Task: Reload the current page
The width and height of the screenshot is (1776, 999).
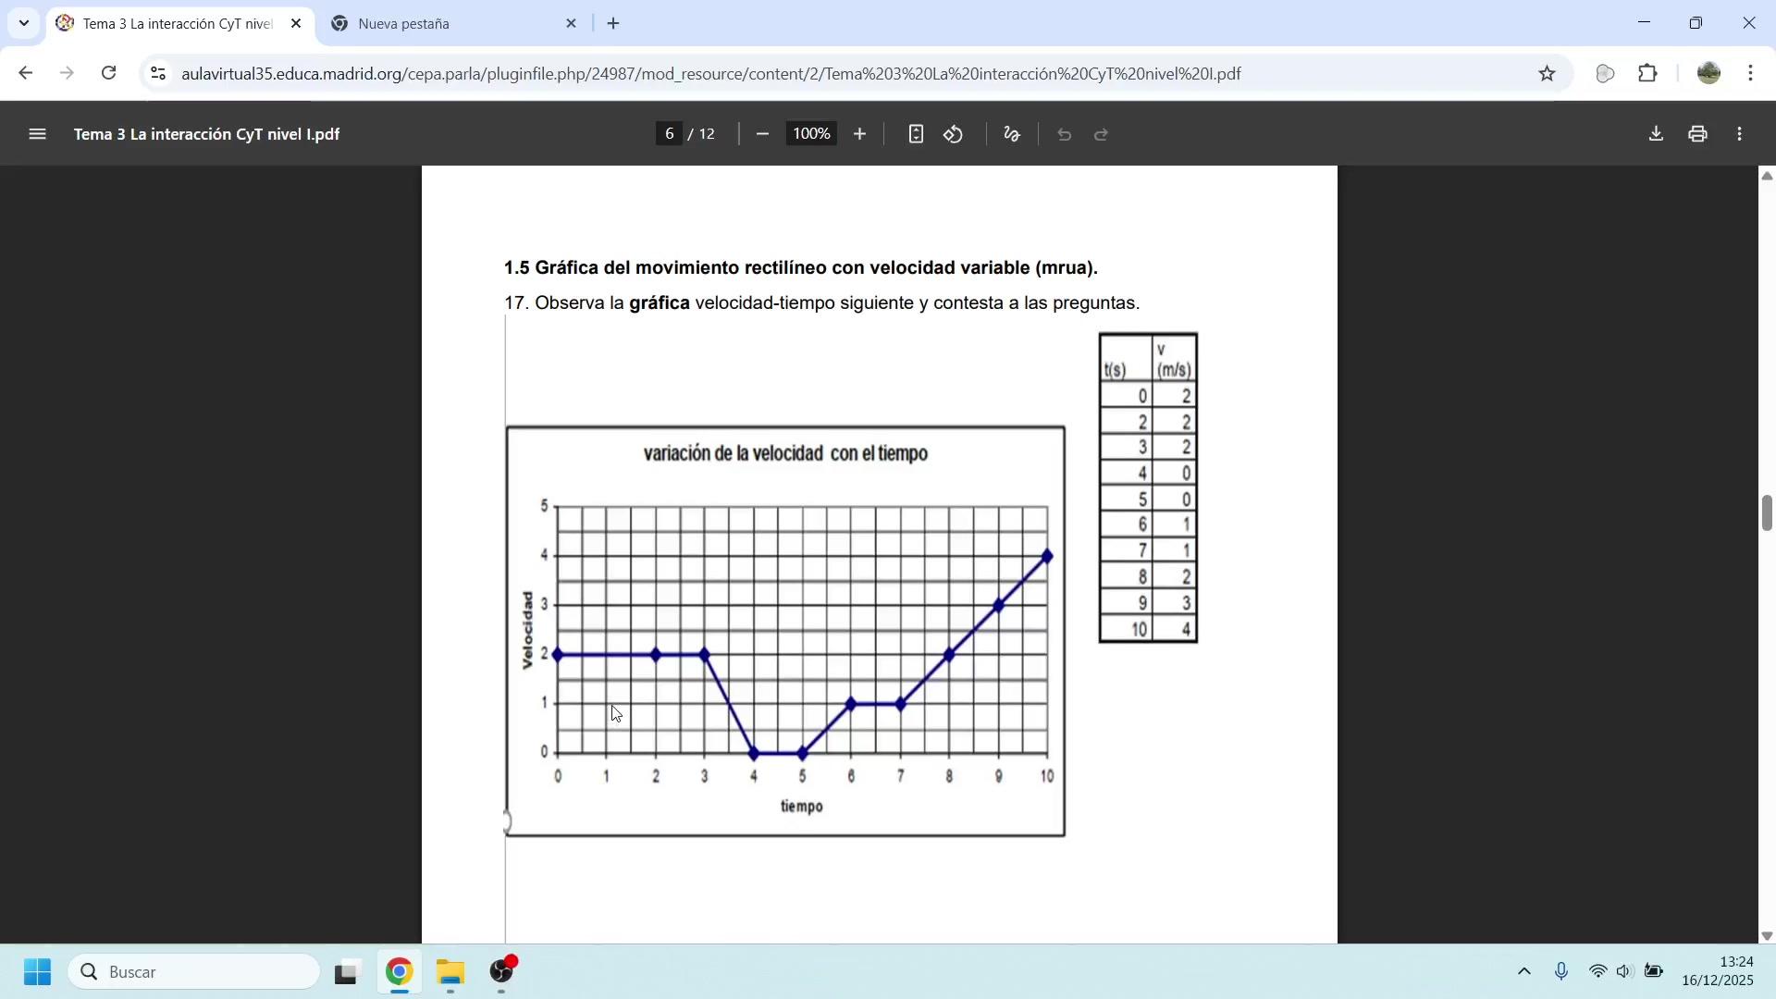Action: pos(109,74)
